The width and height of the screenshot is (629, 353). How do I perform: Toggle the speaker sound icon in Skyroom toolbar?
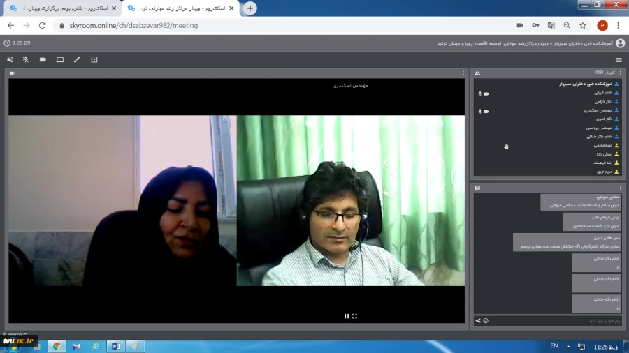[10, 60]
